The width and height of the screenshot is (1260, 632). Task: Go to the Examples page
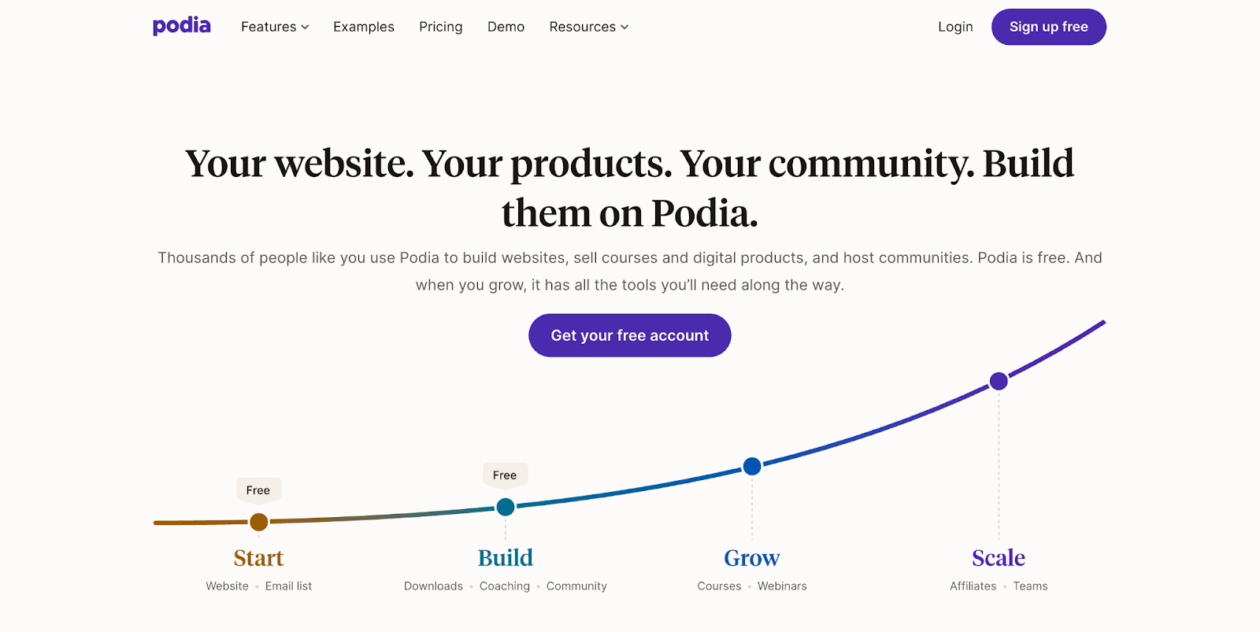[363, 27]
